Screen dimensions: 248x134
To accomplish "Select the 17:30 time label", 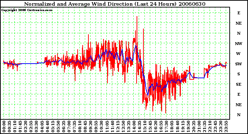I will (166, 126).
